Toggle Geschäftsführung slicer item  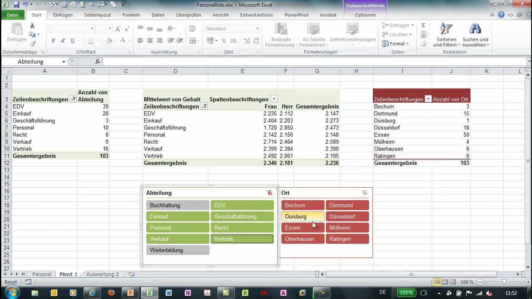(x=242, y=216)
